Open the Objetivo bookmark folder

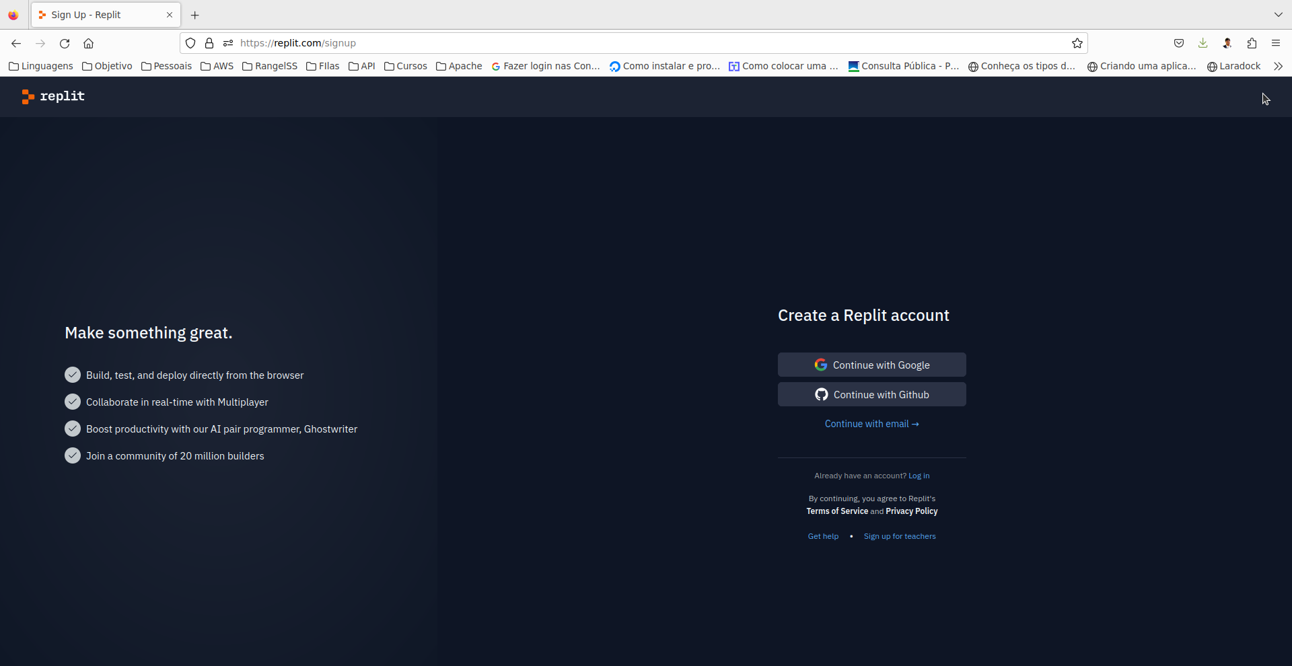click(107, 66)
